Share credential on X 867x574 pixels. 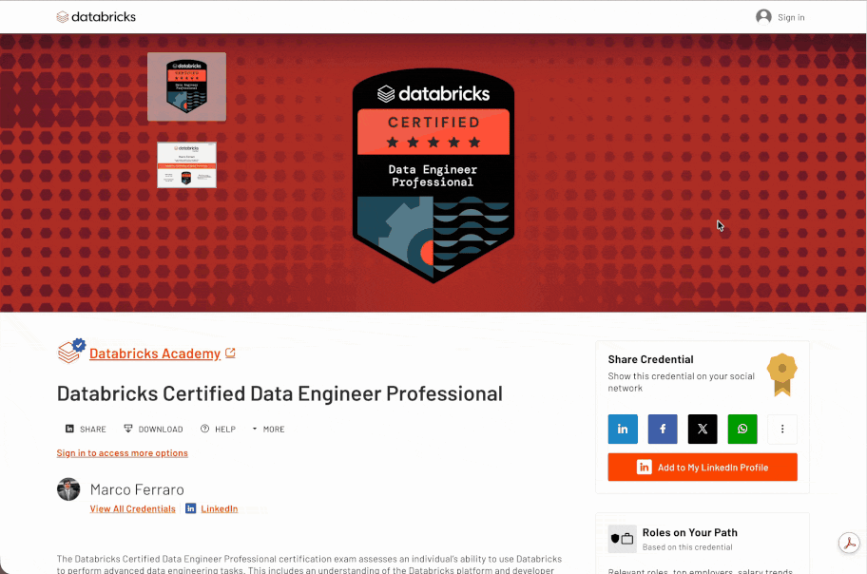(x=703, y=430)
